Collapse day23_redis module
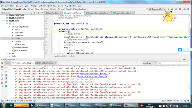The height and width of the screenshot is (108, 192). point(4,21)
